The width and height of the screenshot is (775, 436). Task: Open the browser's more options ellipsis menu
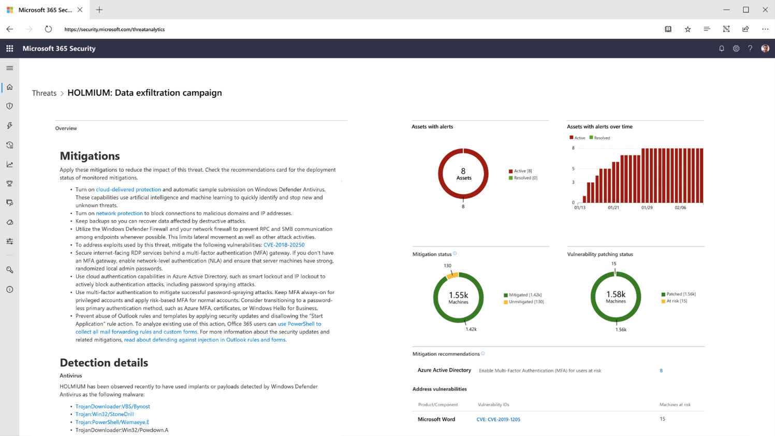click(765, 29)
